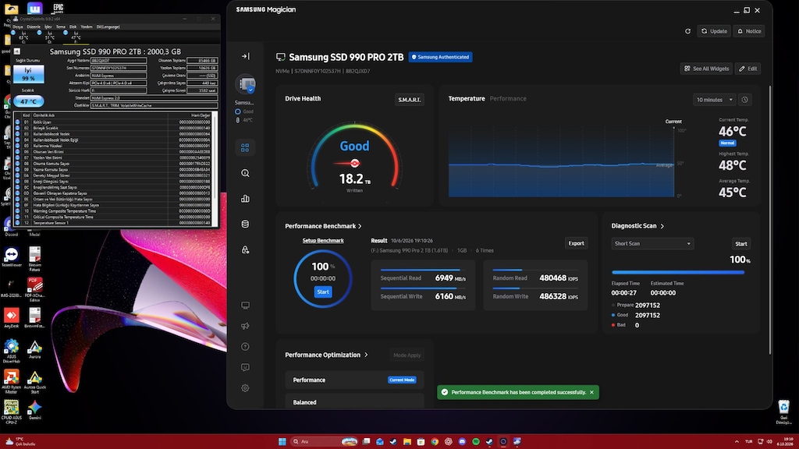The height and width of the screenshot is (449, 799).
Task: Open the AMD Ryzen Master desktop icon
Action: 11,381
